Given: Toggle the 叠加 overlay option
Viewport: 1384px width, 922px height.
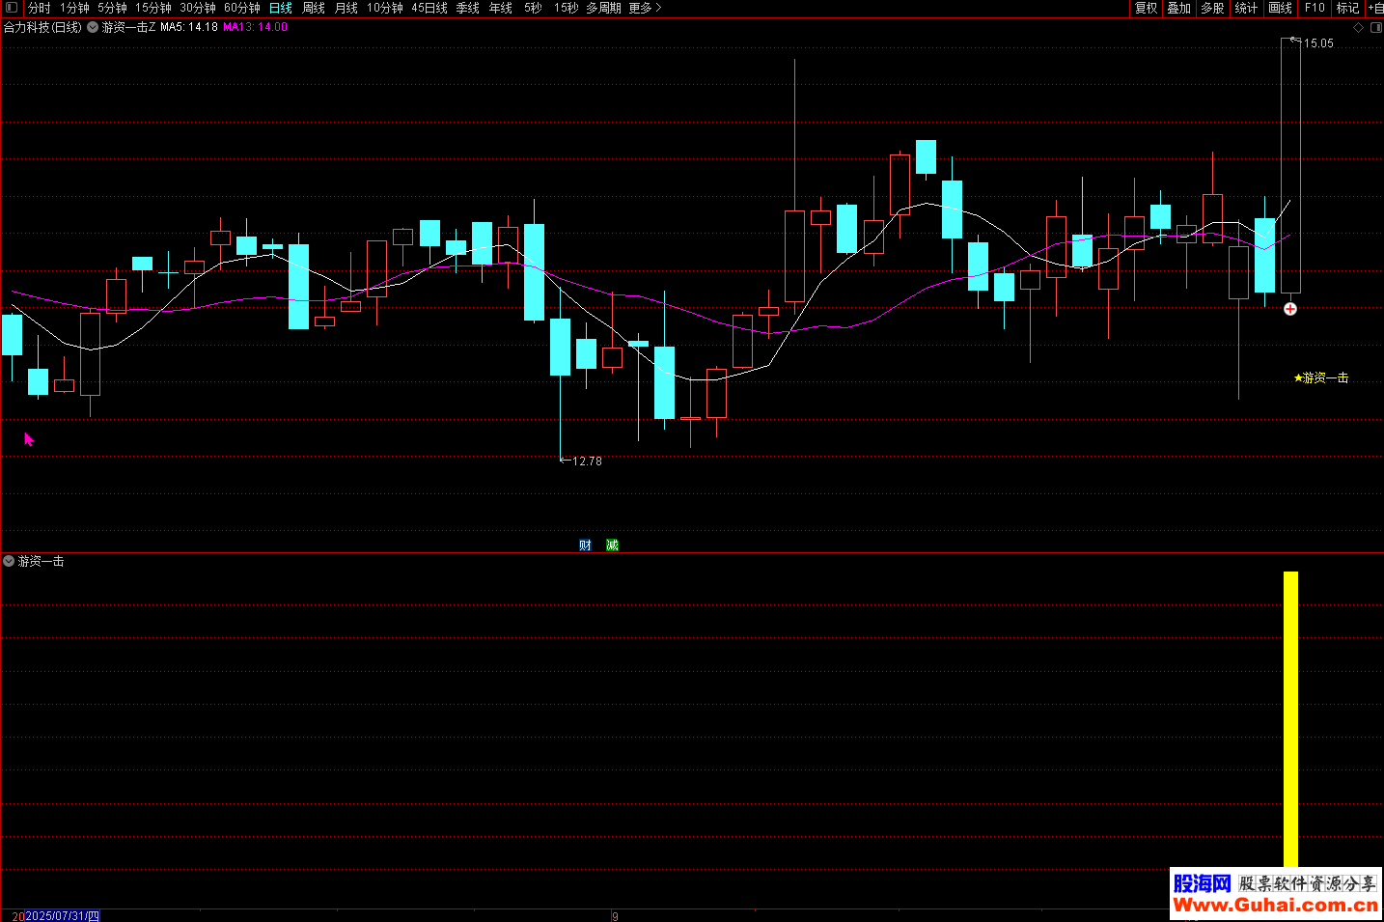Looking at the screenshot, I should (x=1178, y=8).
